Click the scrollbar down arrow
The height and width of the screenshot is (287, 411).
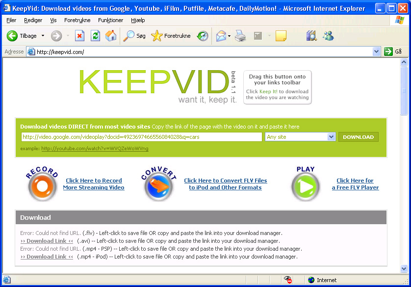pyautogui.click(x=404, y=268)
